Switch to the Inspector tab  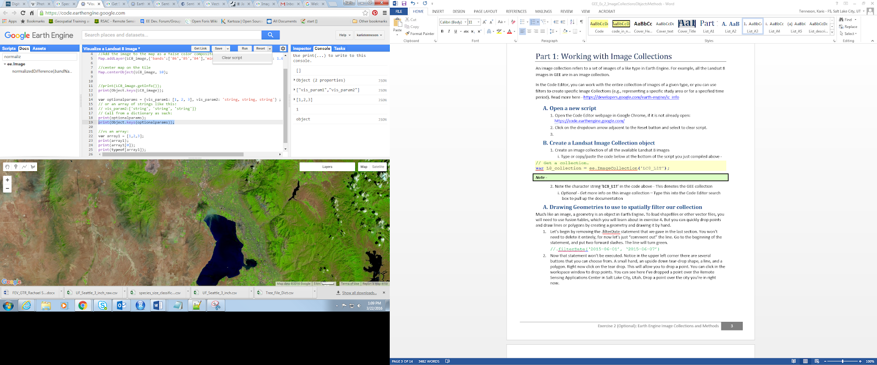pyautogui.click(x=302, y=48)
